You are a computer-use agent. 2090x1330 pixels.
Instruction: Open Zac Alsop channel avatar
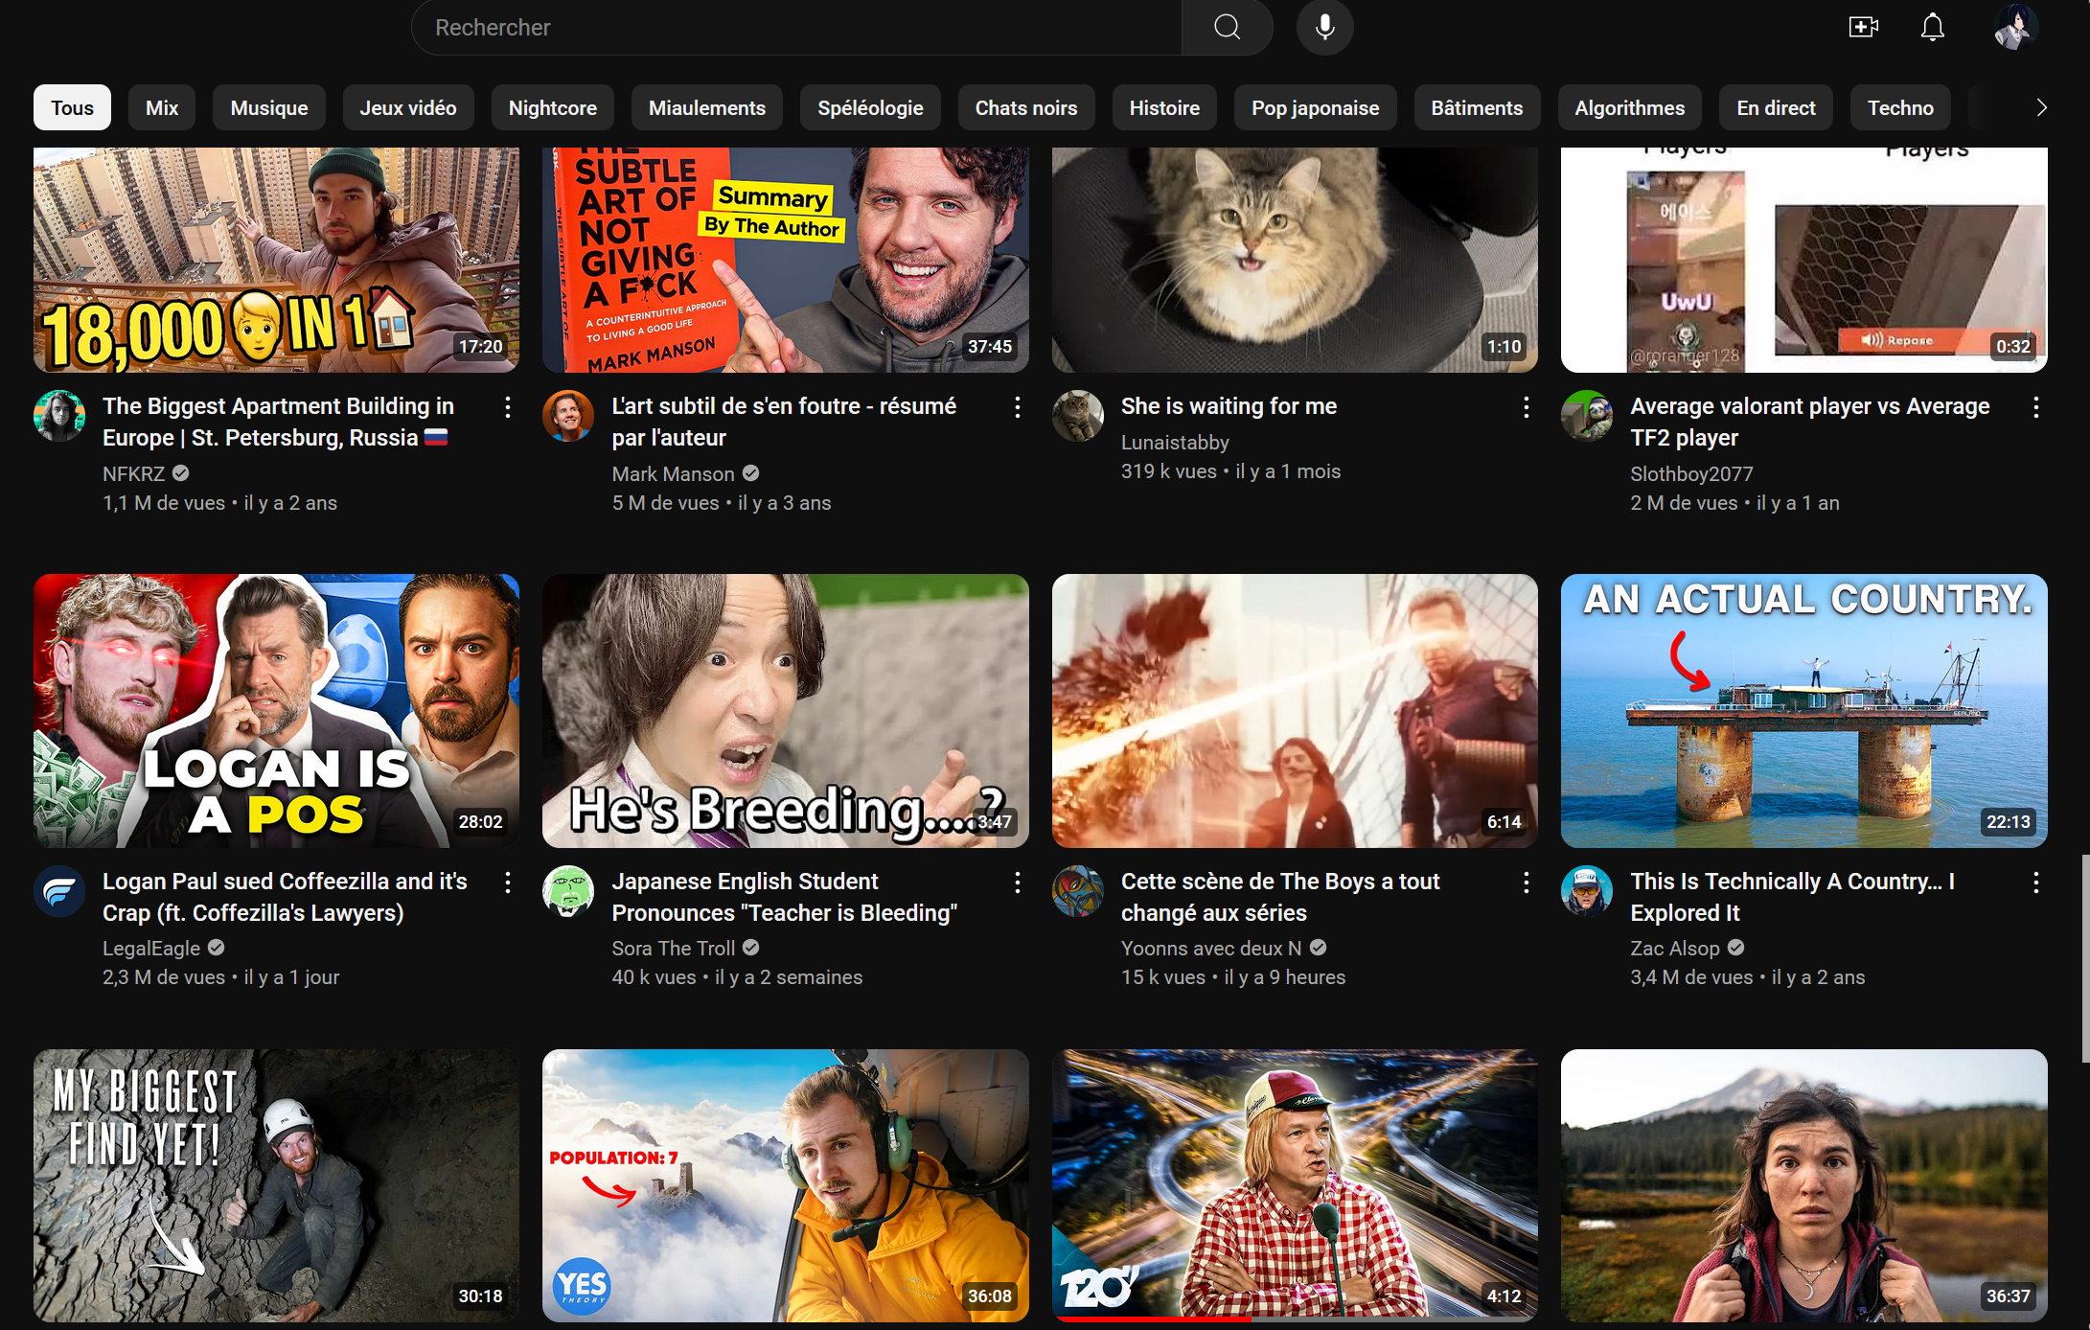click(1587, 891)
